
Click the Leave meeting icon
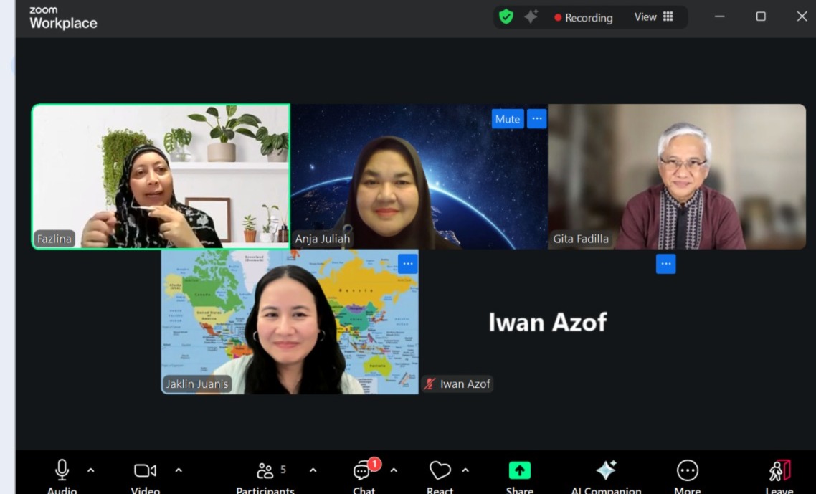tap(779, 470)
